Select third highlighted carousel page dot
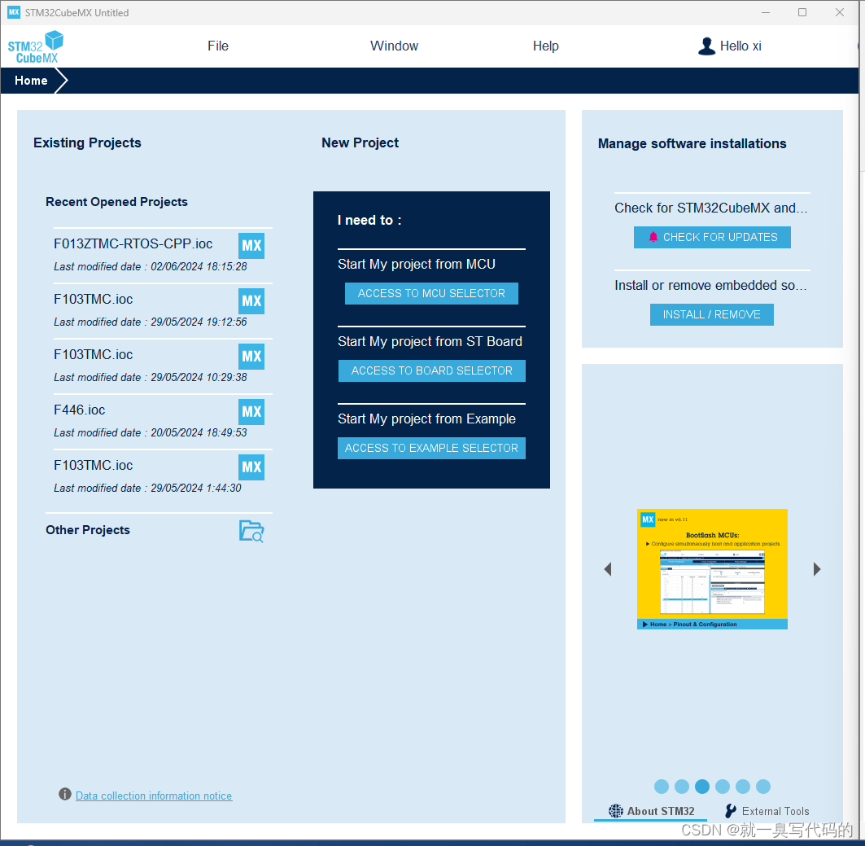Image resolution: width=865 pixels, height=846 pixels. pyautogui.click(x=702, y=787)
